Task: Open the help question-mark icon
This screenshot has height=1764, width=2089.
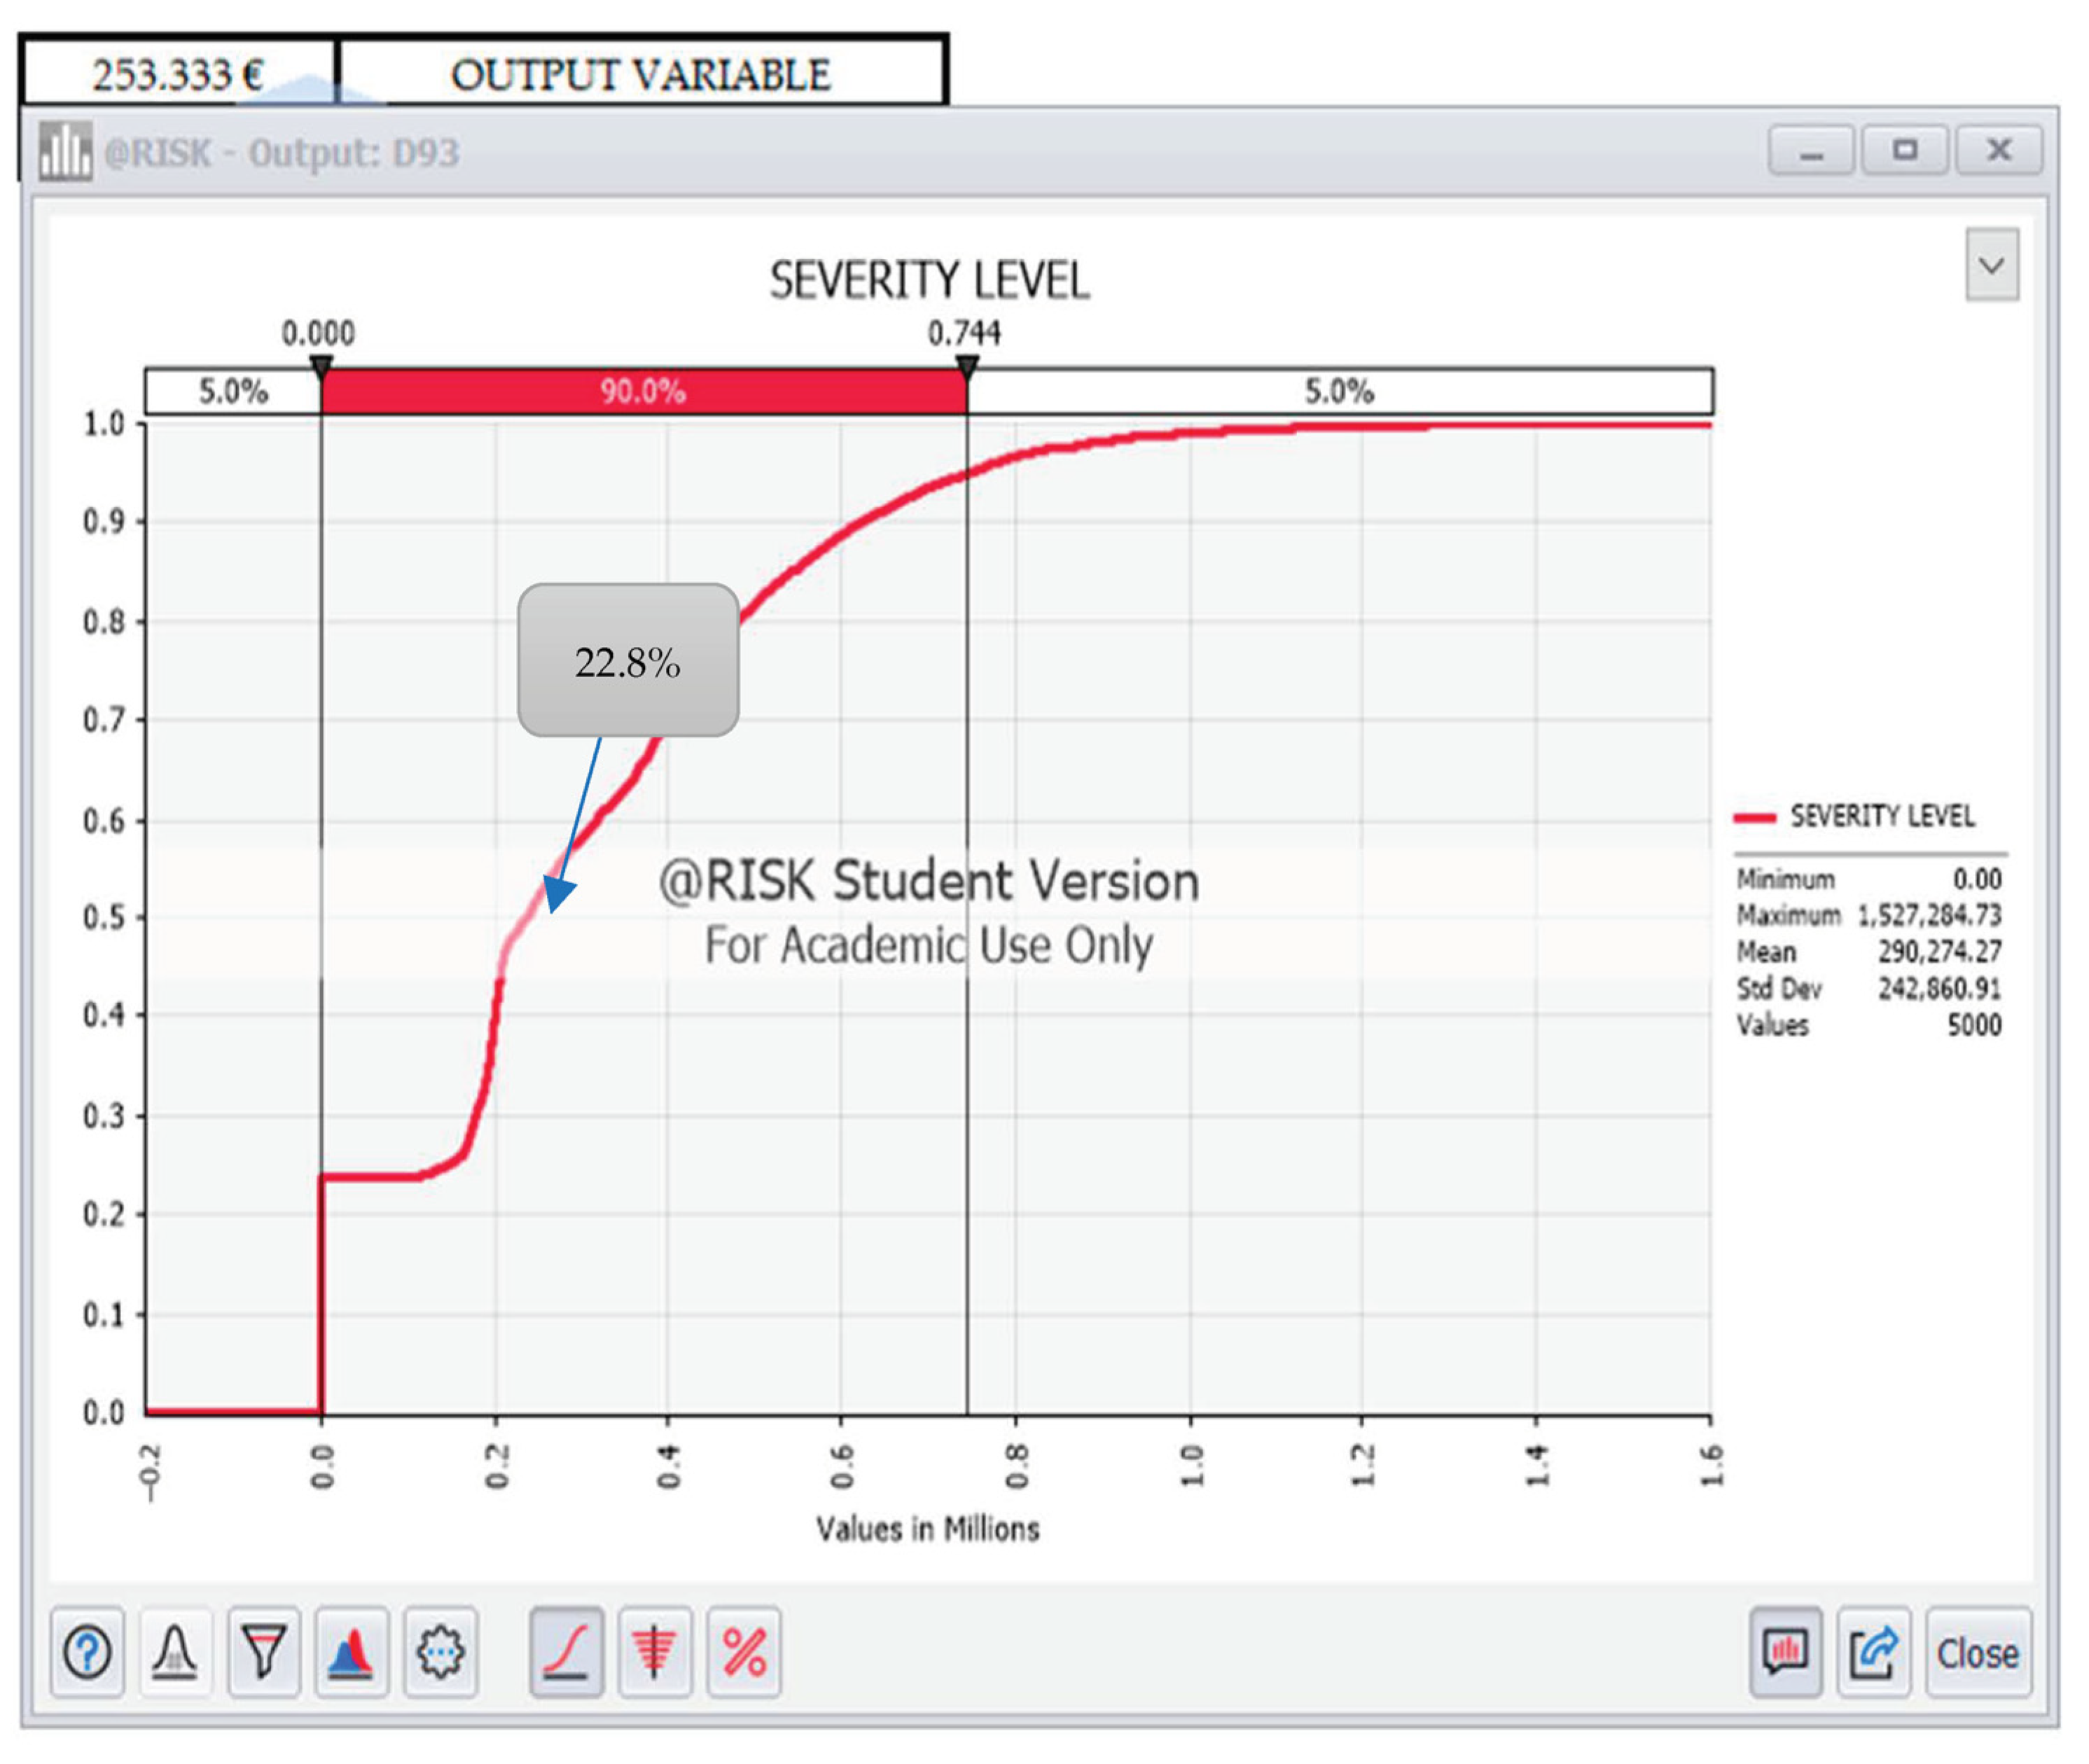Action: (x=87, y=1653)
